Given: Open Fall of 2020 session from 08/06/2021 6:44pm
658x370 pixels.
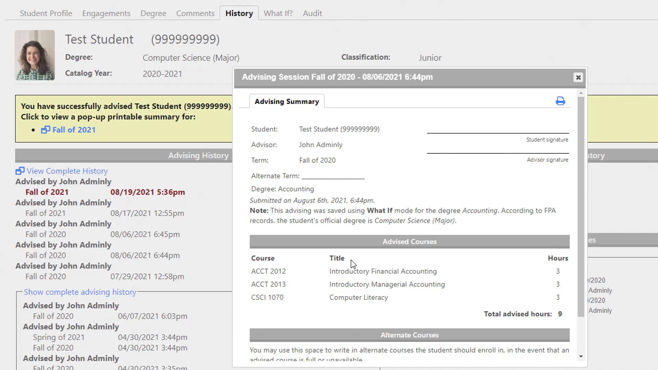Looking at the screenshot, I should pos(102,256).
